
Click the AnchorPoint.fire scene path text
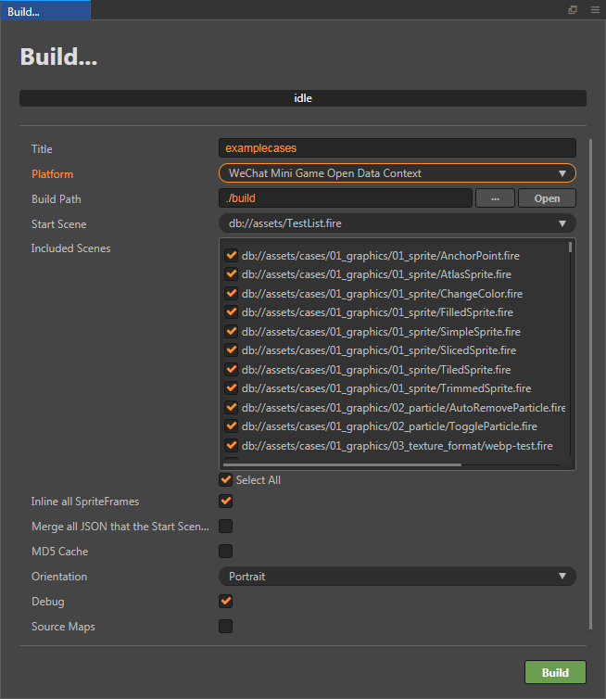click(381, 256)
